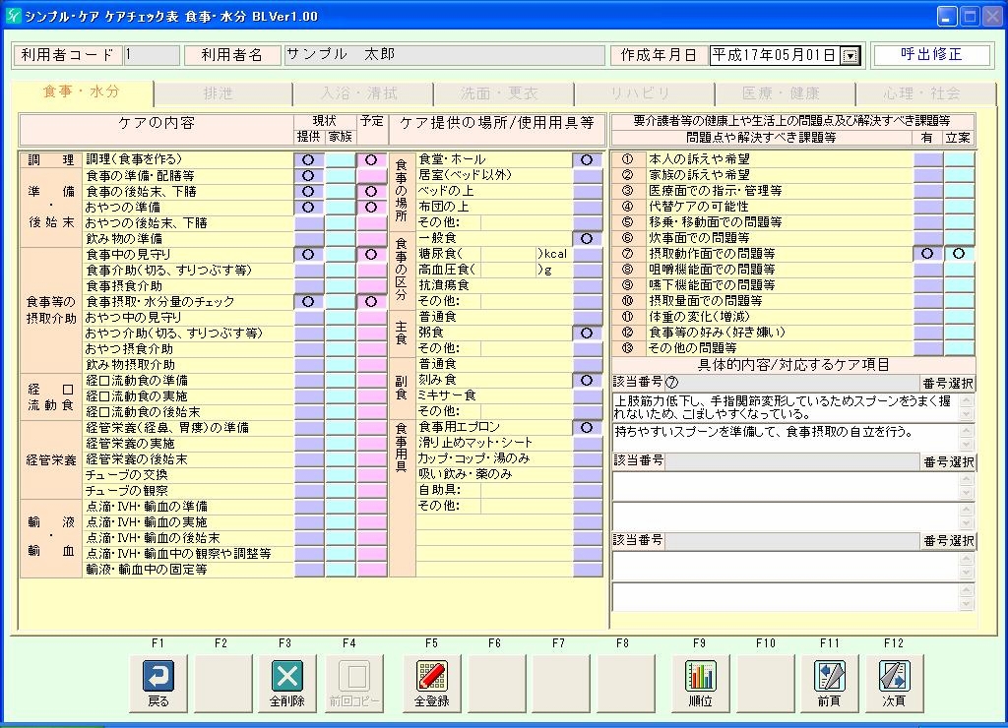Click the 利用者コード input field
Viewport: 1008px width, 728px height.
pyautogui.click(x=152, y=56)
